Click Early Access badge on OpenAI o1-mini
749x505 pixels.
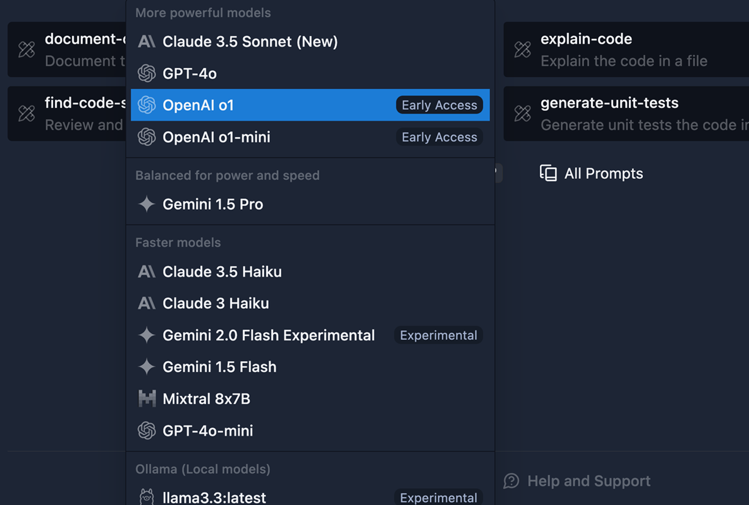439,137
